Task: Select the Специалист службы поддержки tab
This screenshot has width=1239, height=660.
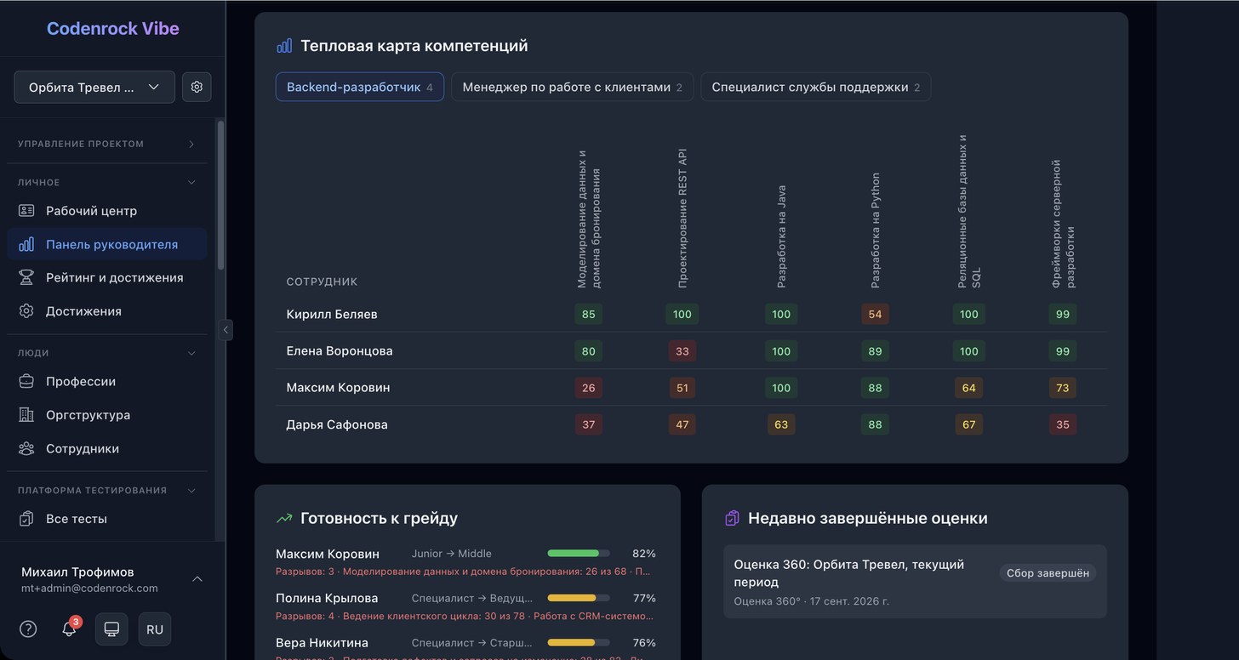Action: click(x=815, y=87)
